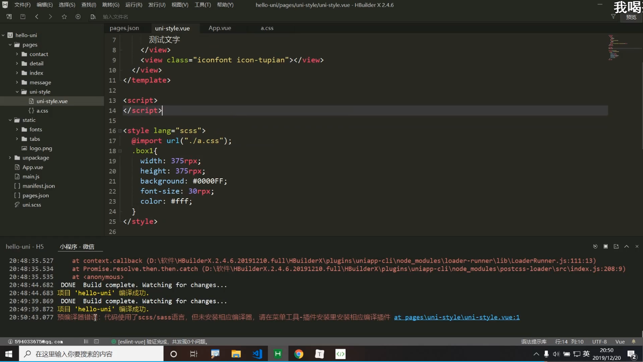The width and height of the screenshot is (643, 362).
Task: Select the 小程序 - 微信 console tab
Action: tap(77, 246)
